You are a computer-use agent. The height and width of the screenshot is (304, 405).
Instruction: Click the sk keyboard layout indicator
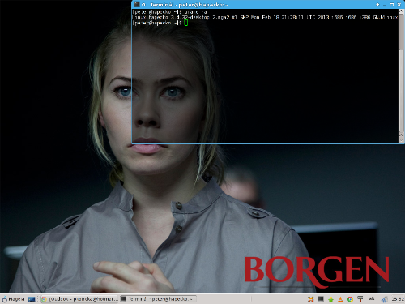coord(372,299)
